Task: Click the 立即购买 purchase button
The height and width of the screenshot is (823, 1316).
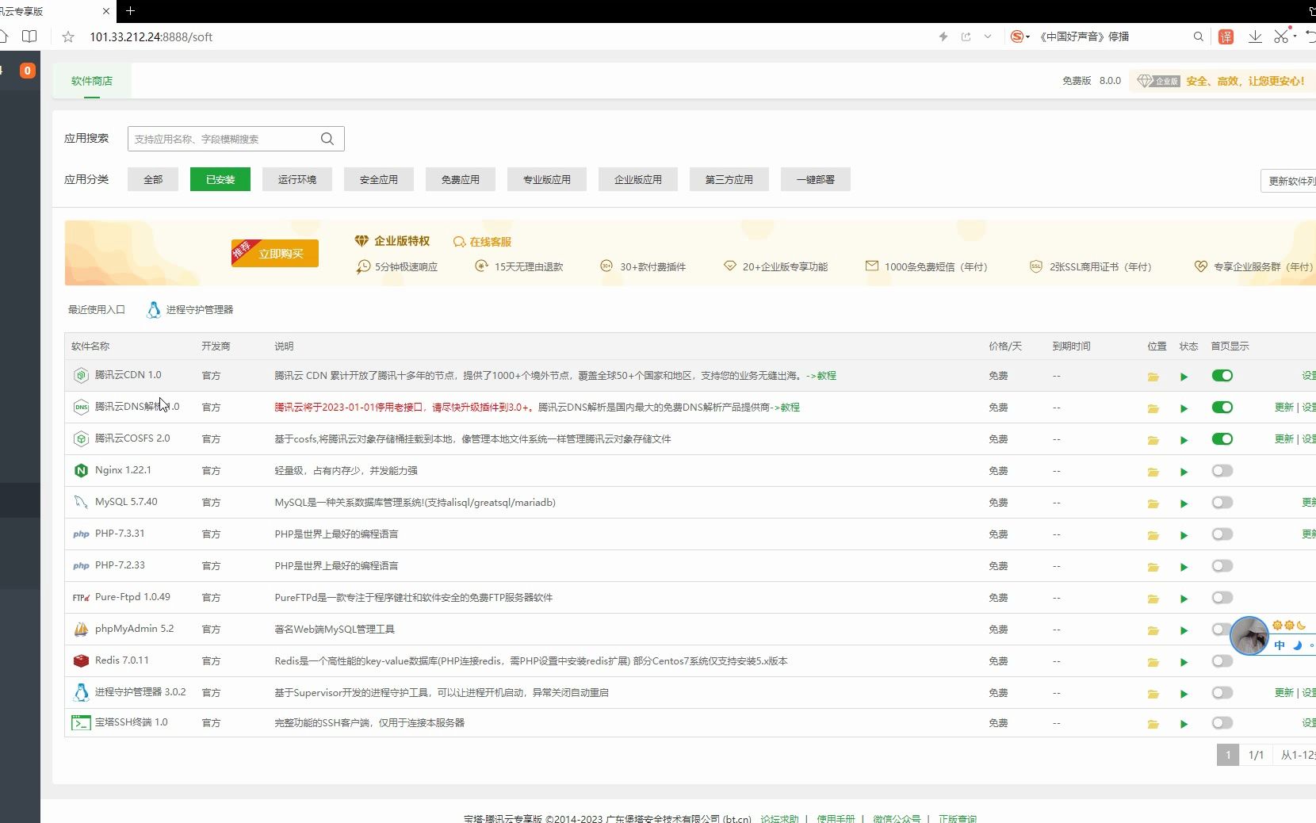Action: click(x=275, y=254)
